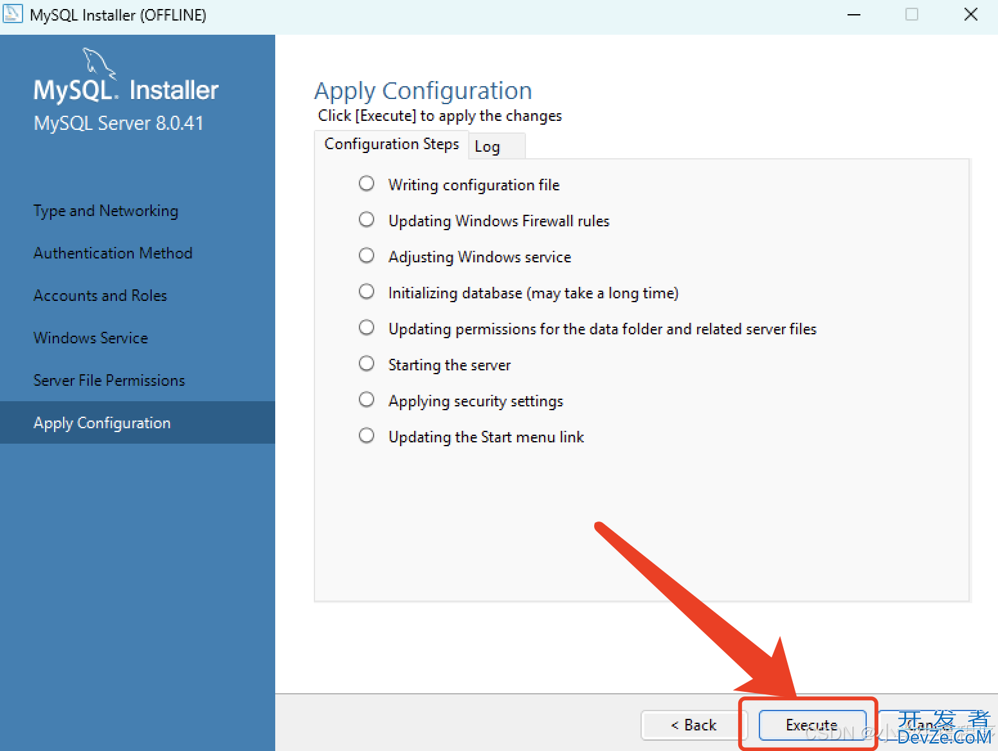Click the 'Updating the Start menu link' text
The height and width of the screenshot is (751, 998).
point(486,437)
